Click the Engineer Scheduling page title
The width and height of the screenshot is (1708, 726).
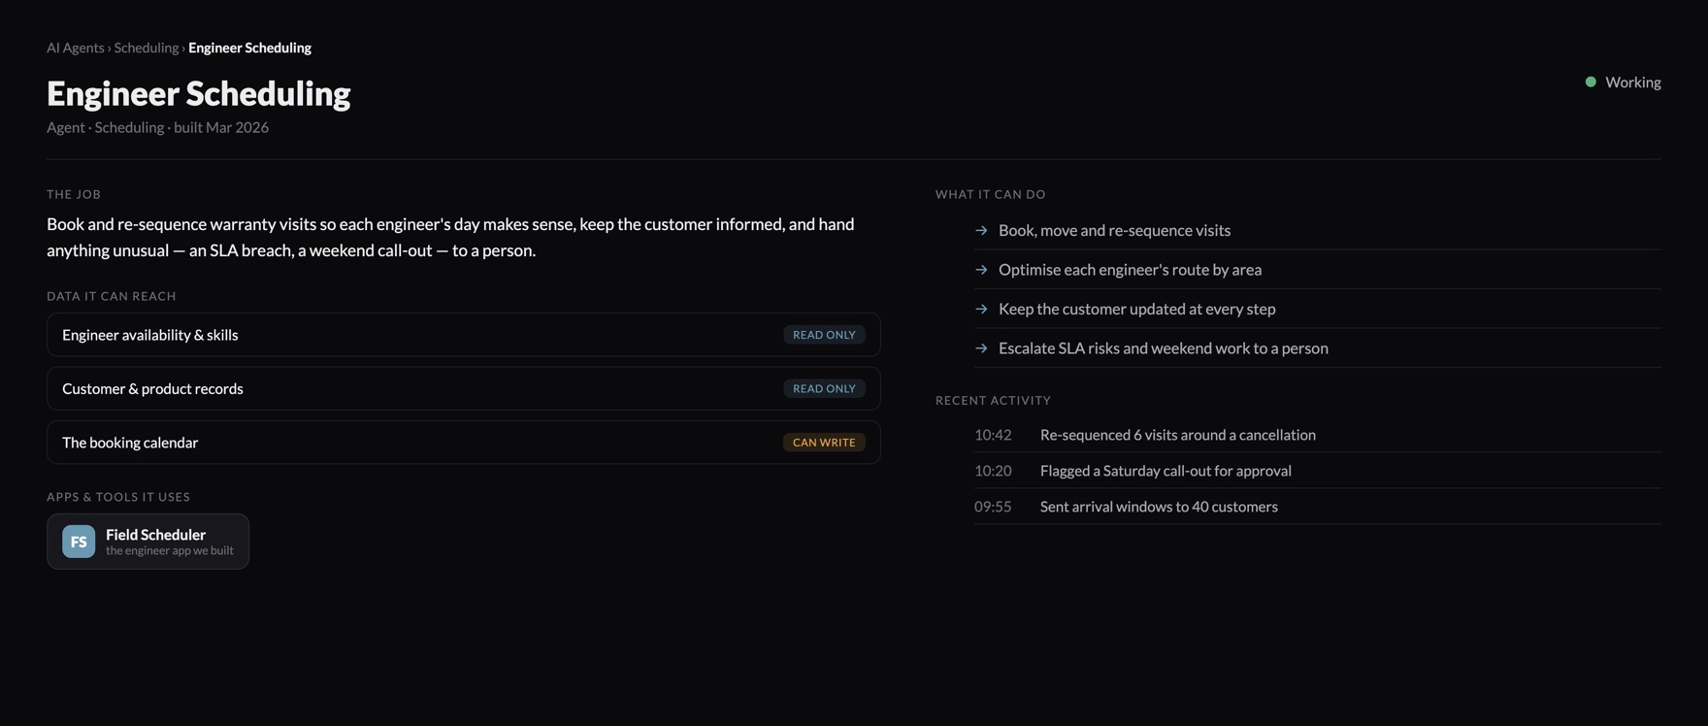(x=199, y=93)
